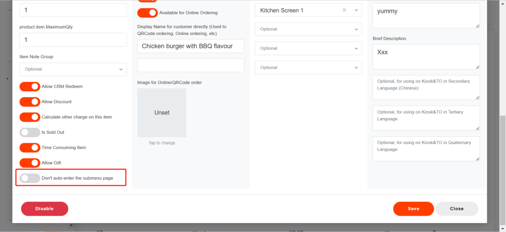The image size is (506, 232).
Task: Click the product.item.MaximumQty input field
Action: 73,40
